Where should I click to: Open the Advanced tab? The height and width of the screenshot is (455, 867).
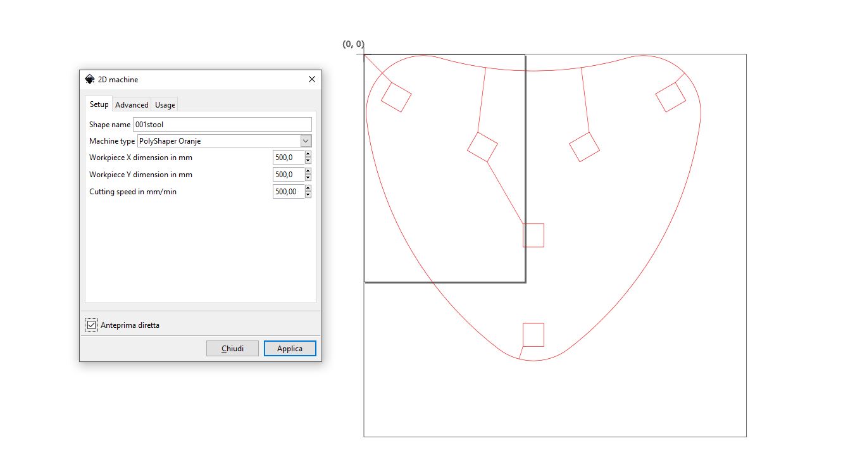pos(132,105)
